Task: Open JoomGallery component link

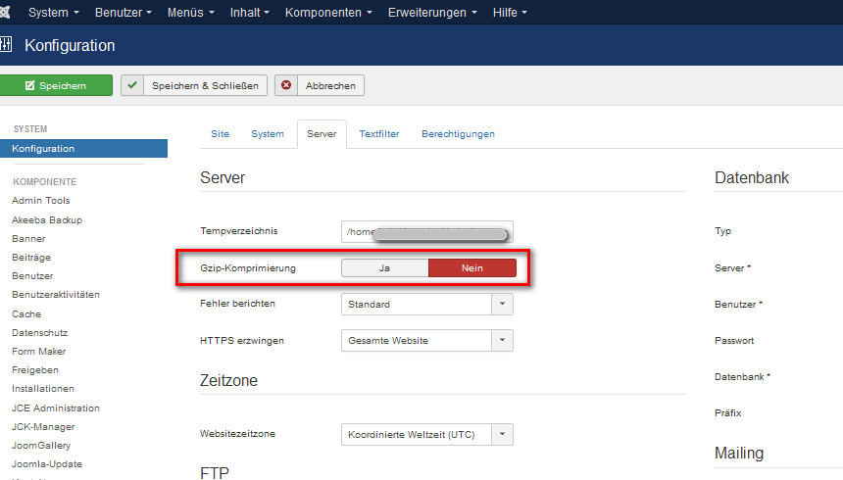Action: [x=43, y=446]
